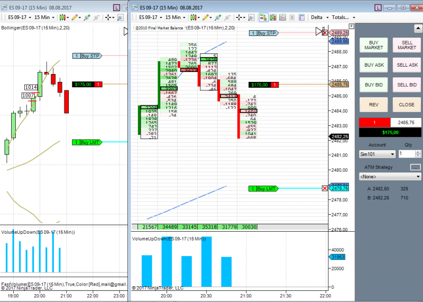Viewport: 423px width, 302px height.
Task: Cancel the Buy STP order with red X
Action: pyautogui.click(x=325, y=33)
